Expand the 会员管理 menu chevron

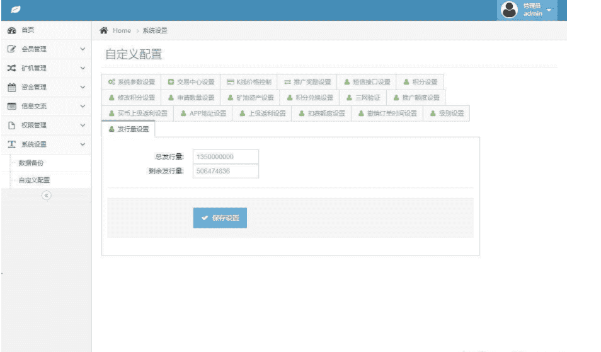[x=83, y=49]
